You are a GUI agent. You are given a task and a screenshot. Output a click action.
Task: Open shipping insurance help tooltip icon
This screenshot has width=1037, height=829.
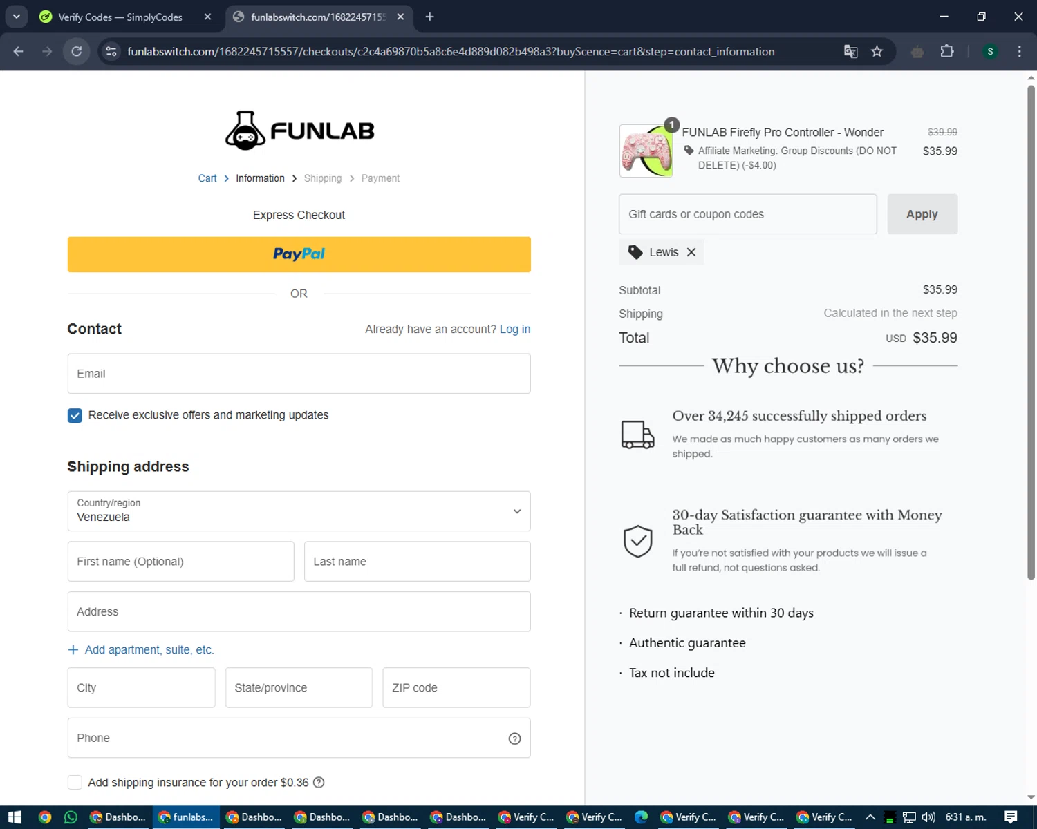pos(319,783)
